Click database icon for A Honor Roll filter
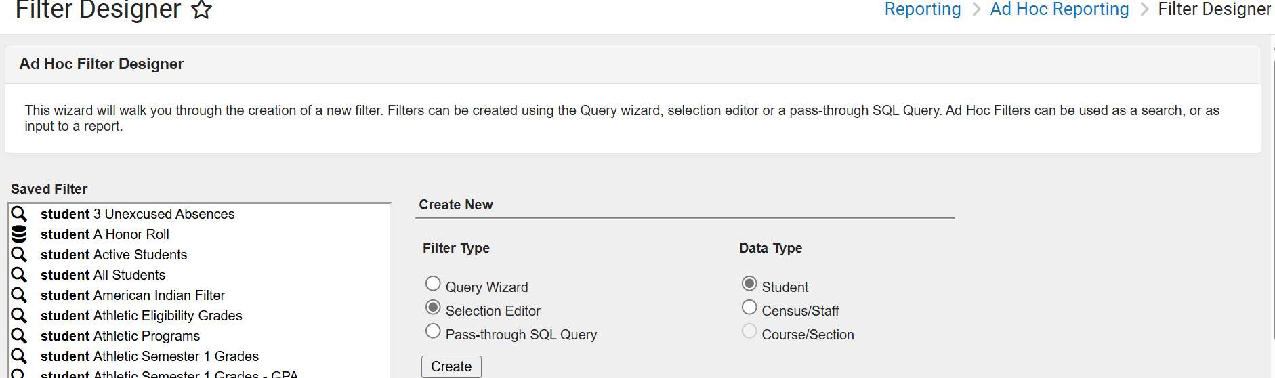The image size is (1275, 378). (19, 234)
